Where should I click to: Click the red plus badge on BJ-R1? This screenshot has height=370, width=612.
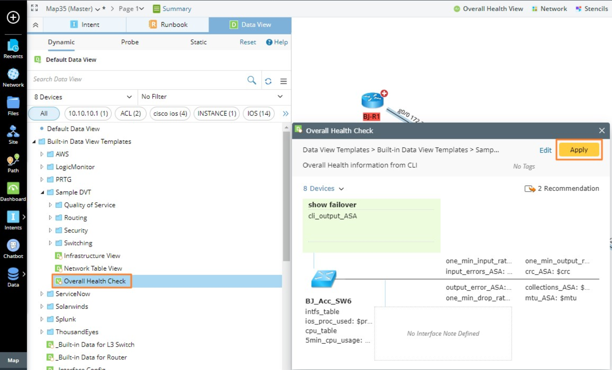pos(384,93)
